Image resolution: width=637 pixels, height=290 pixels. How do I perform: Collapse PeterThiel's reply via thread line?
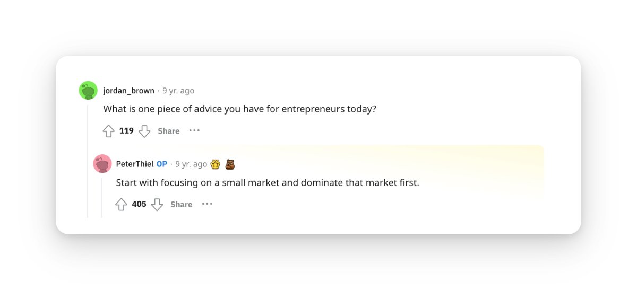[102, 198]
